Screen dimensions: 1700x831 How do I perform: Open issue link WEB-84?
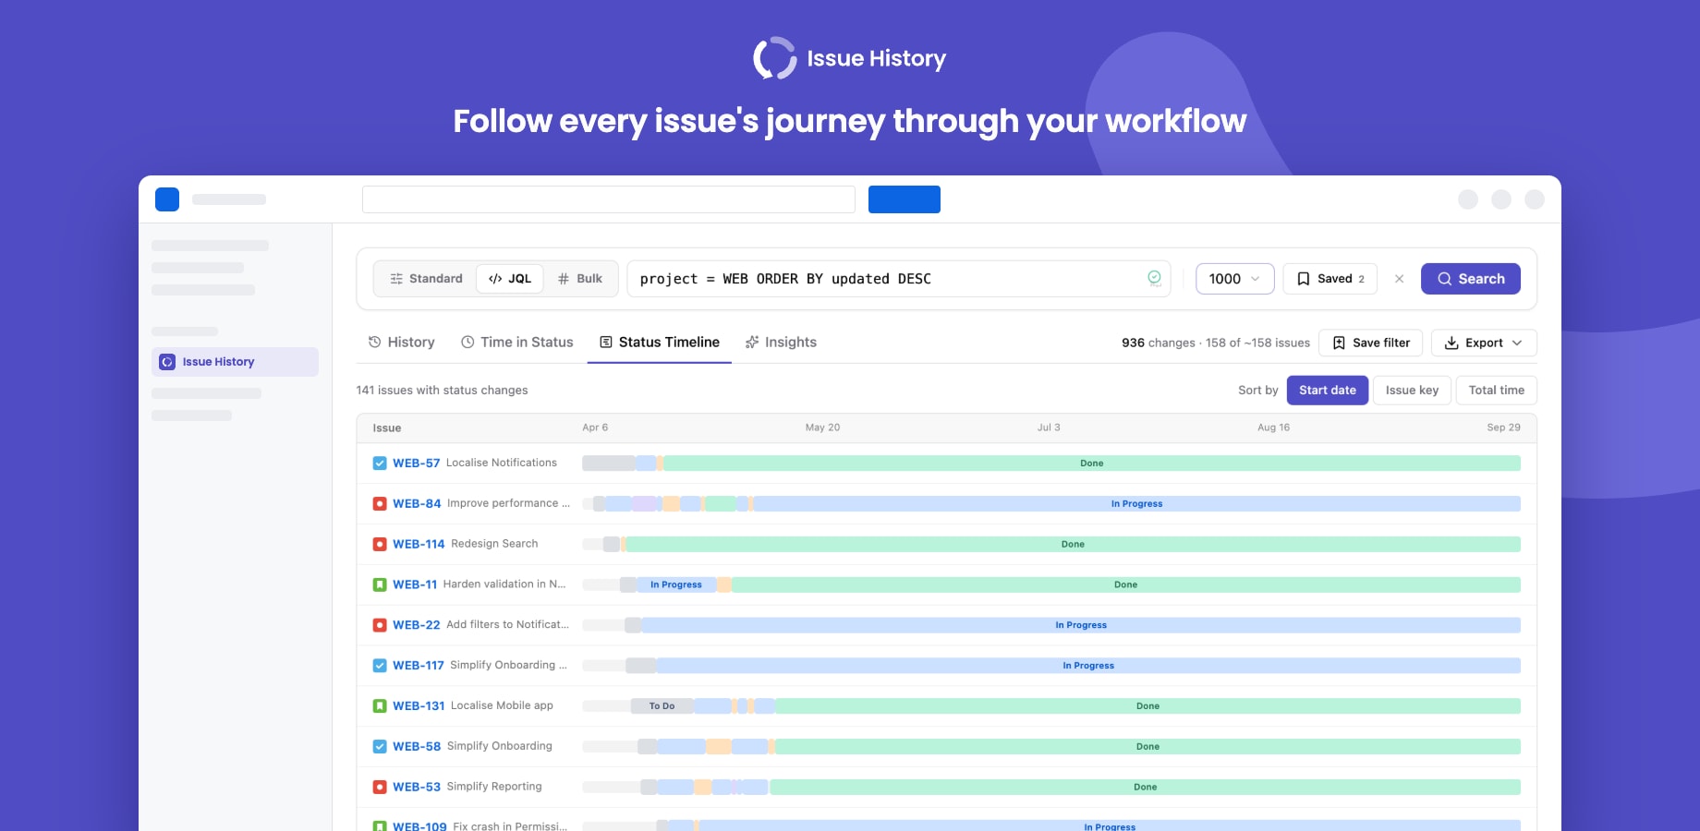click(x=417, y=504)
